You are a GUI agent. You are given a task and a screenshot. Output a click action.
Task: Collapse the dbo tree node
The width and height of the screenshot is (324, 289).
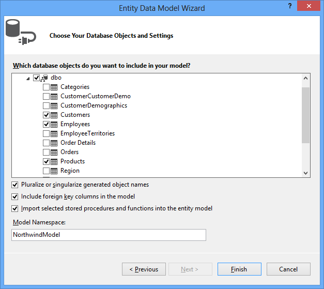pyautogui.click(x=28, y=78)
